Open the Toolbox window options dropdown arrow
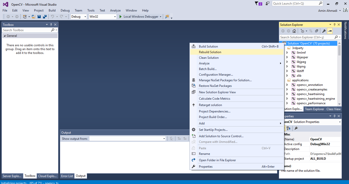The image size is (349, 184). click(x=47, y=25)
